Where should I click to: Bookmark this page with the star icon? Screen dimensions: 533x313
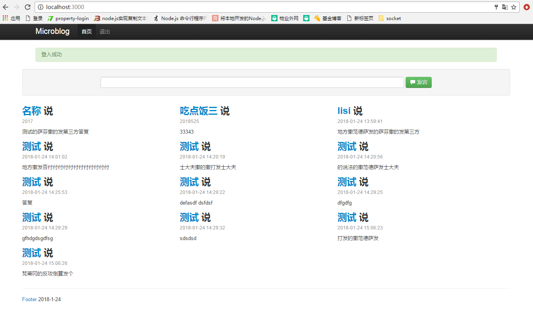[514, 7]
